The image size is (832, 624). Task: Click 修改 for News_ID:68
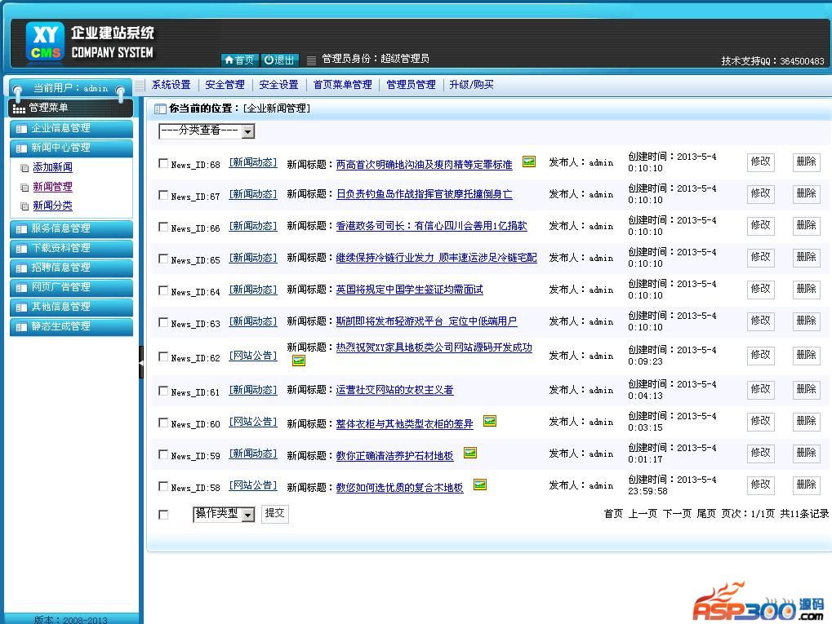click(x=760, y=162)
